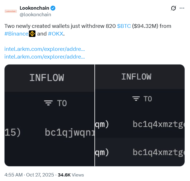The height and width of the screenshot is (181, 190).
Task: Click the 34.6K Views count
Action: 71,175
